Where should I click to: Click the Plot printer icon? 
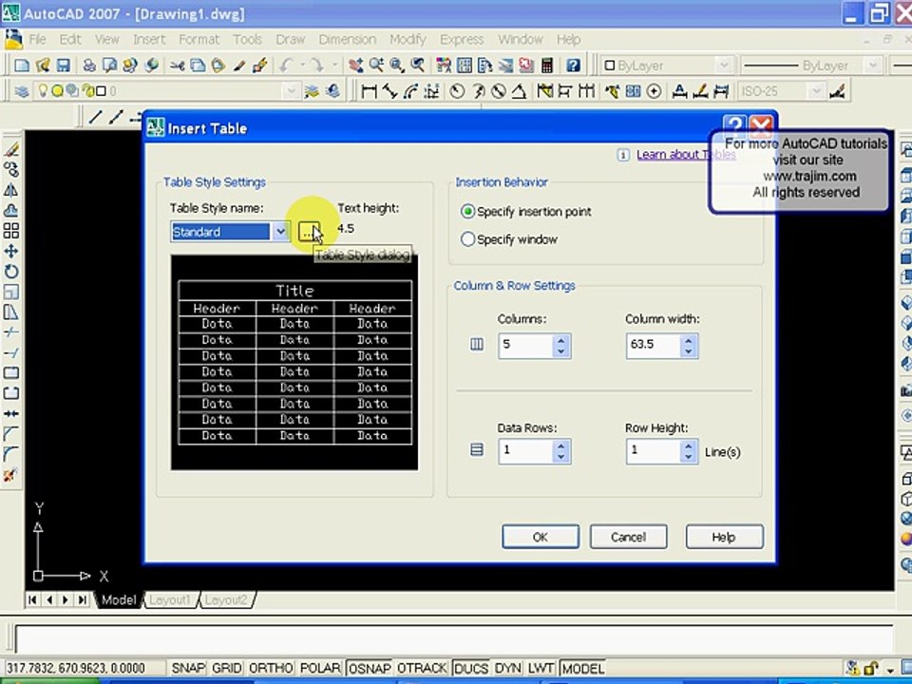tap(89, 66)
